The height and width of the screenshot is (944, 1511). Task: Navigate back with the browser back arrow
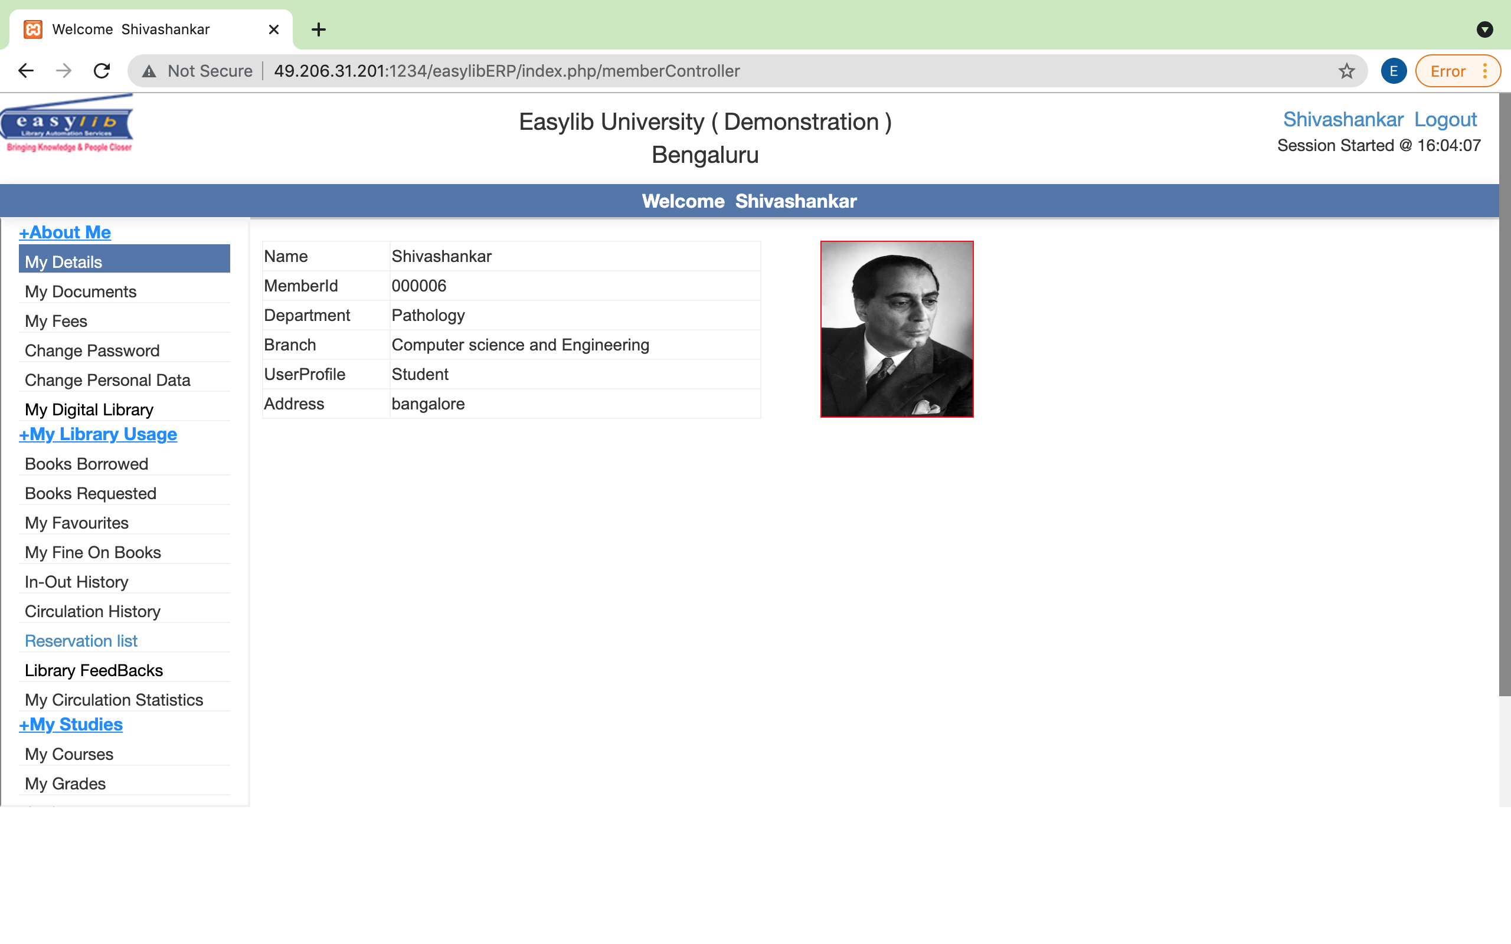(25, 71)
